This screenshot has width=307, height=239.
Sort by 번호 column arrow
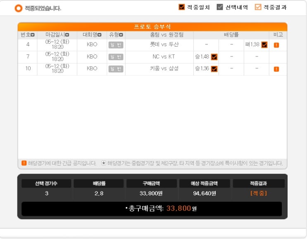33,35
